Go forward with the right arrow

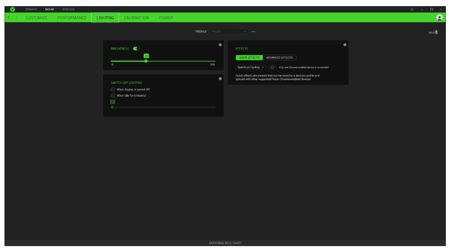16,17
